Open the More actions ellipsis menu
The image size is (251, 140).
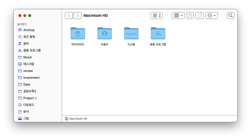click(211, 16)
